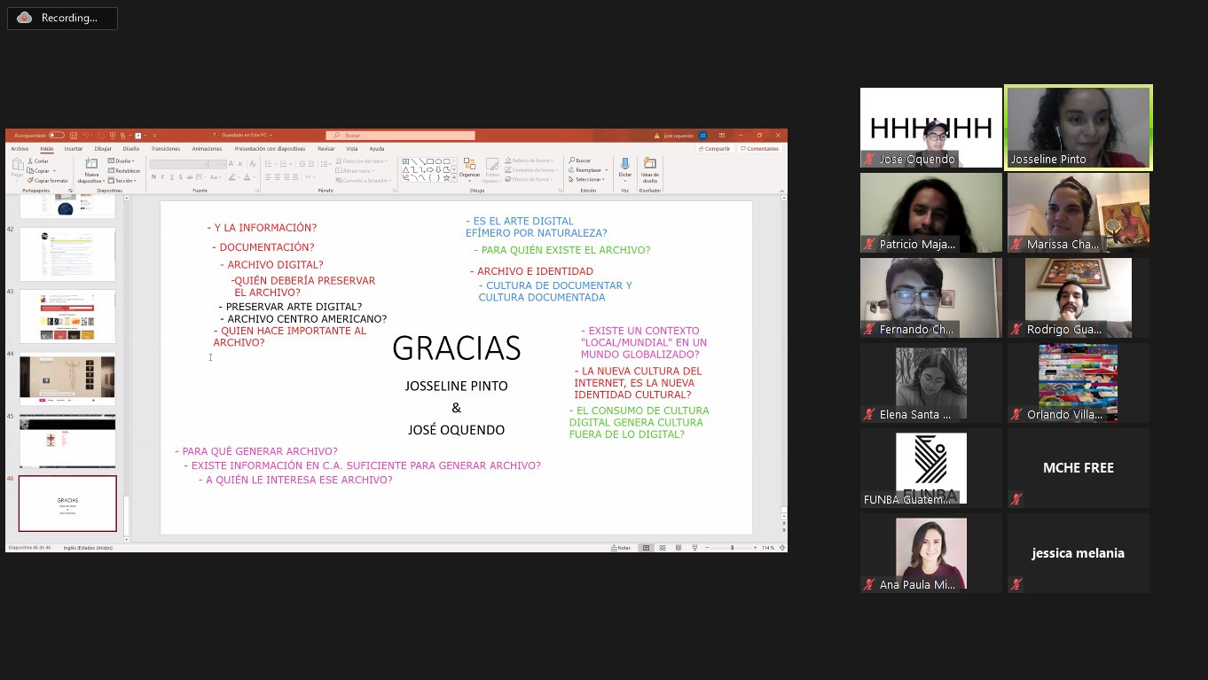The image size is (1208, 680).
Task: Open the Seleccionar dropdown
Action: tap(586, 180)
